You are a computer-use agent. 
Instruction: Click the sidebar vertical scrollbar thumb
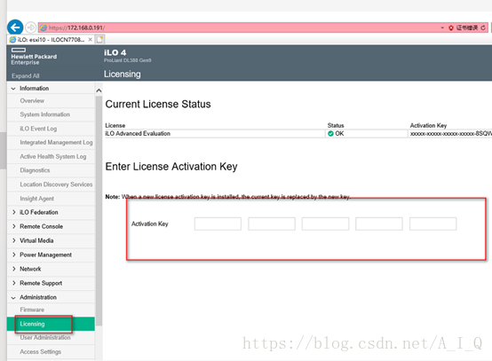(99, 210)
